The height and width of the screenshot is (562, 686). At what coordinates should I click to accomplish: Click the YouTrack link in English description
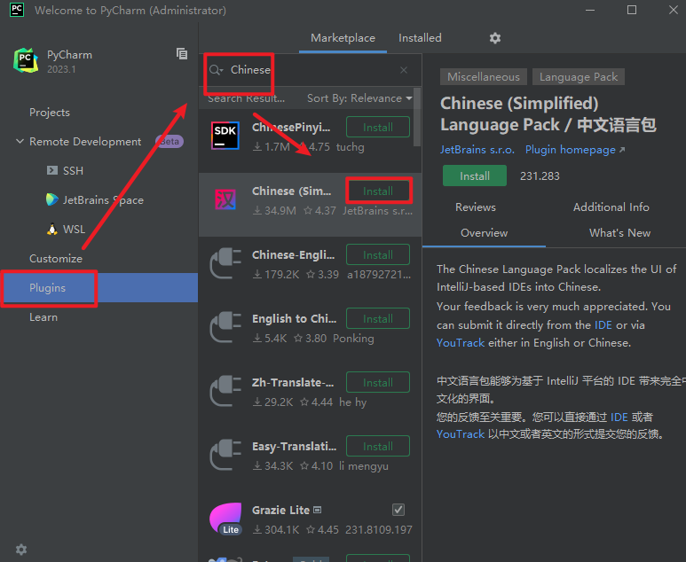(461, 343)
